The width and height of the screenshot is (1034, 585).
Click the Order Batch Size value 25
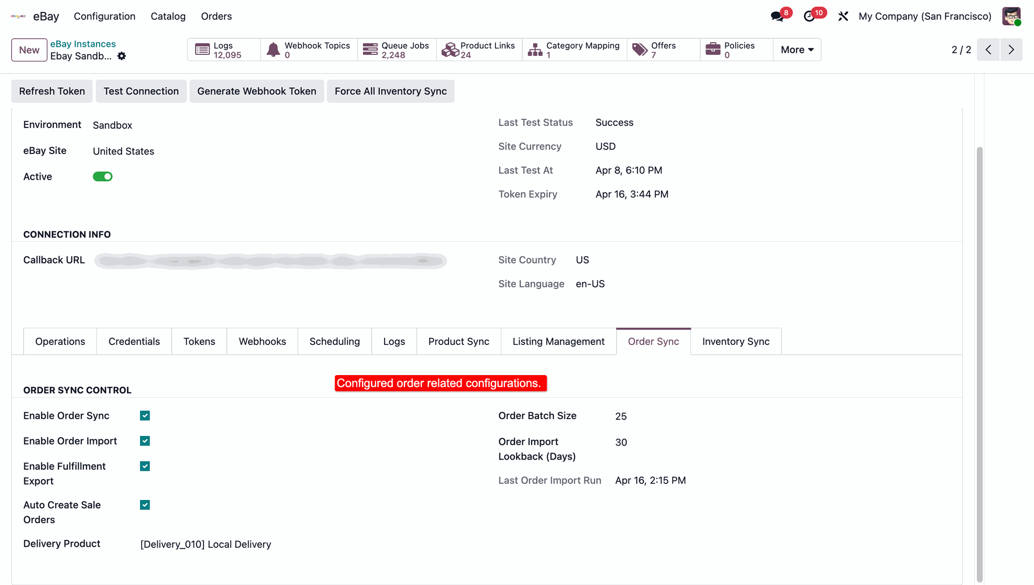coord(621,416)
